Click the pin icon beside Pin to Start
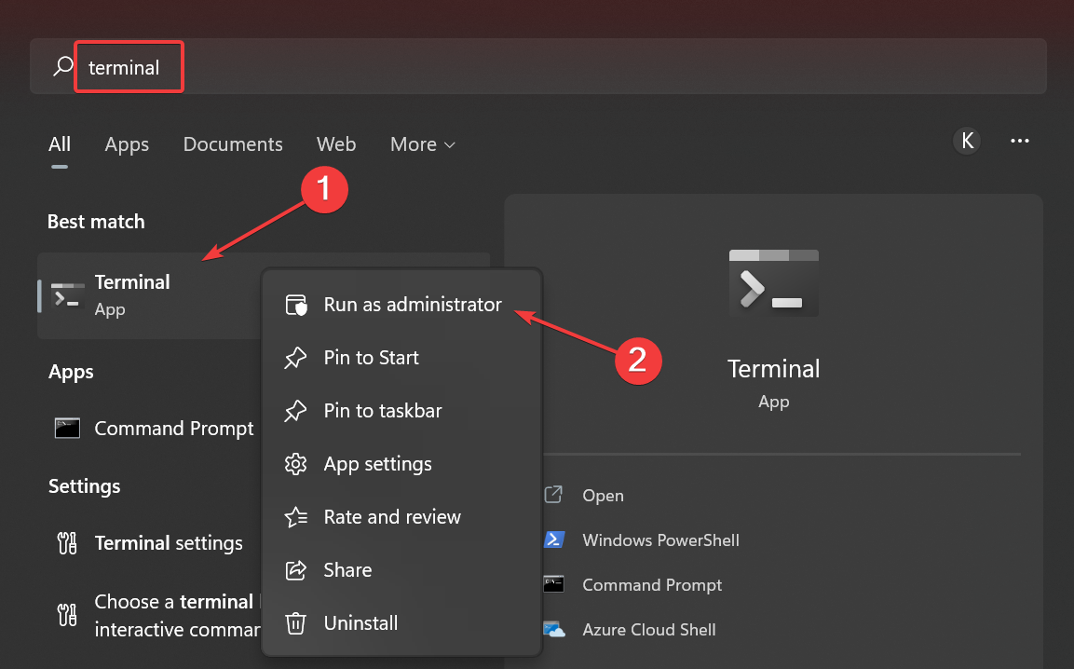Viewport: 1074px width, 669px height. tap(296, 358)
